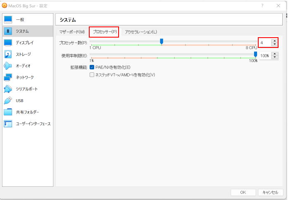
Task: Open the ストレージ disk icon
Action: pyautogui.click(x=8, y=54)
